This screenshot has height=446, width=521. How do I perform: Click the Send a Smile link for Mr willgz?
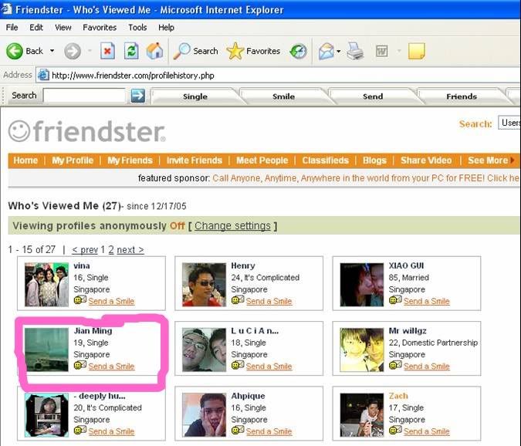click(x=426, y=366)
